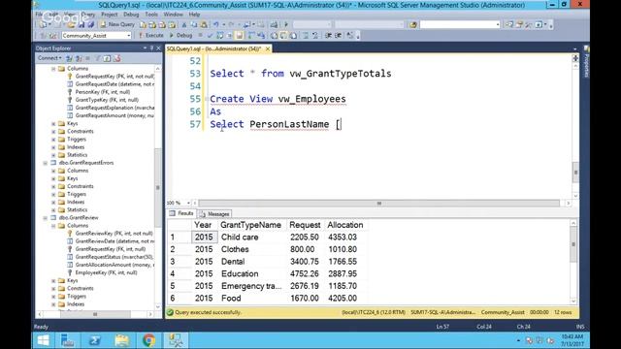The width and height of the screenshot is (621, 349).
Task: Click the Refresh icon in Object Explorer
Action: tap(107, 58)
